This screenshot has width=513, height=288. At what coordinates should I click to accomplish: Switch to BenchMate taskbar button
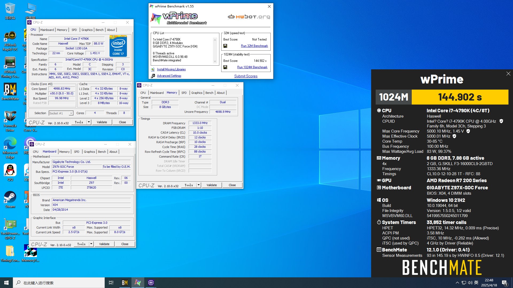click(x=125, y=283)
